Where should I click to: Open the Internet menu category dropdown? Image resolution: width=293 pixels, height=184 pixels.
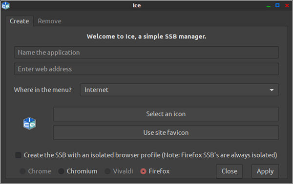179,90
